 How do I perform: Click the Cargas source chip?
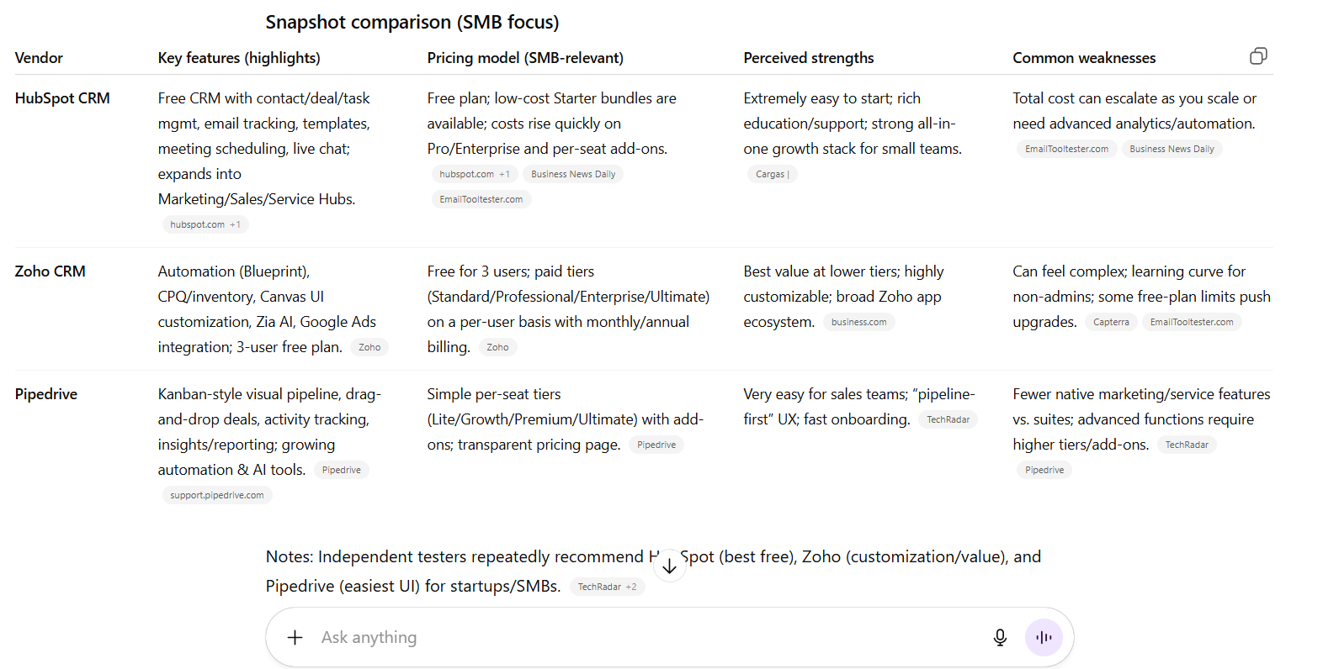coord(772,174)
